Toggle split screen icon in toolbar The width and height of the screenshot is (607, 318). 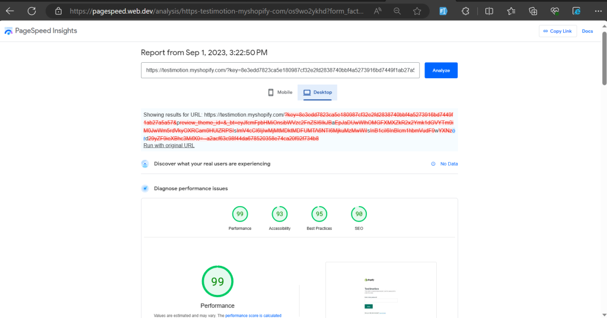(489, 11)
